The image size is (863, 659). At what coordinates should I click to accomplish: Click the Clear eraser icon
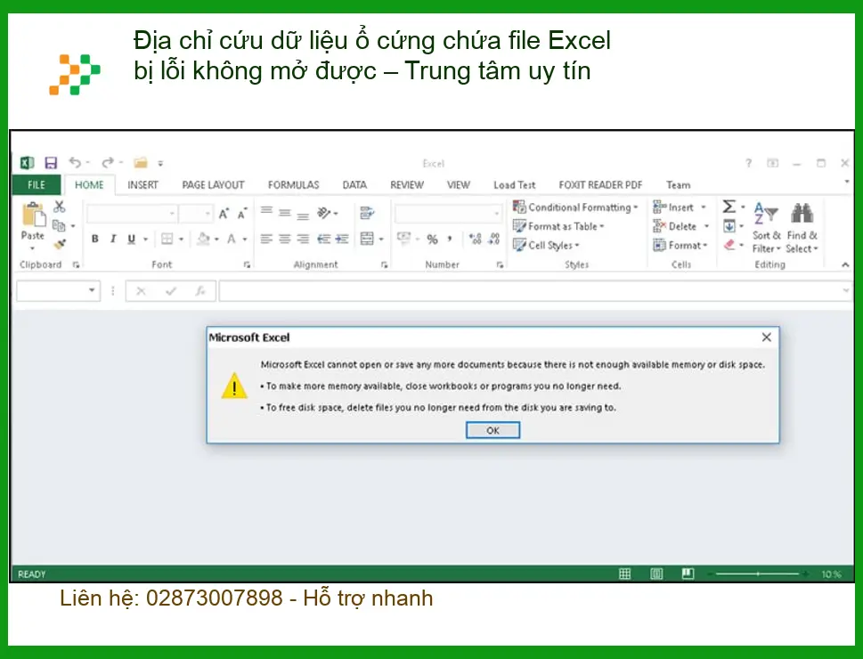pos(729,244)
